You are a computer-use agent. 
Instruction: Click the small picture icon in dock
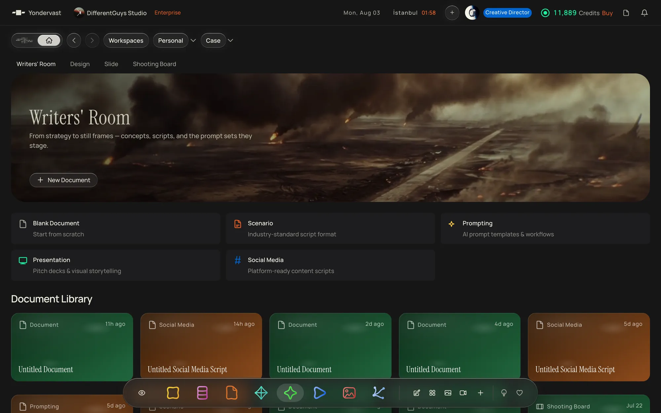pyautogui.click(x=448, y=393)
